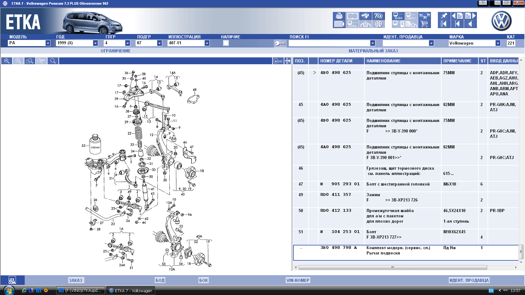This screenshot has height=295, width=525.
Task: Open the МОДЕЛЬ dropdown showing PA
Action: (x=29, y=43)
